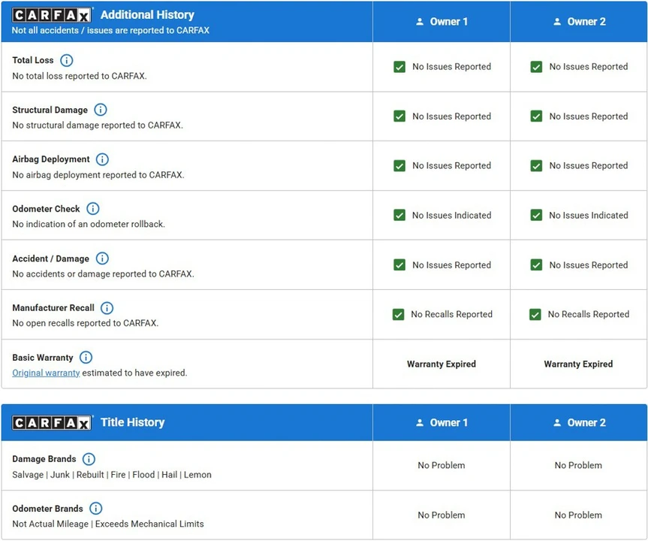
Task: Click Warranty Expired under Owner 2
Action: [578, 364]
